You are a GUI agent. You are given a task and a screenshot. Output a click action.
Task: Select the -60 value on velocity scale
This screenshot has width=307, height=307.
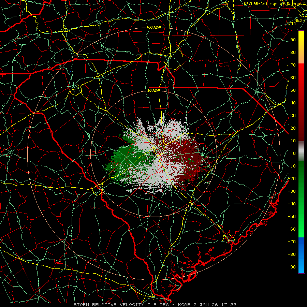(x=292, y=229)
